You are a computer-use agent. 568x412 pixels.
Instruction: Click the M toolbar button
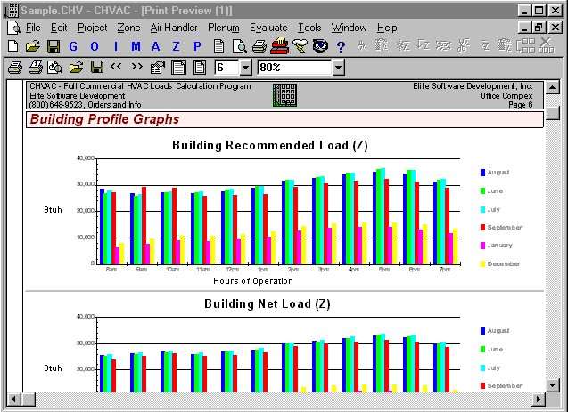coord(134,45)
